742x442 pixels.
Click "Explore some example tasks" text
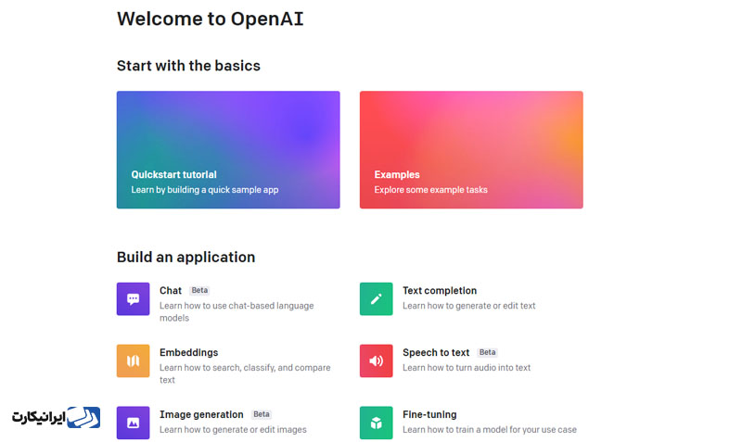(x=430, y=190)
